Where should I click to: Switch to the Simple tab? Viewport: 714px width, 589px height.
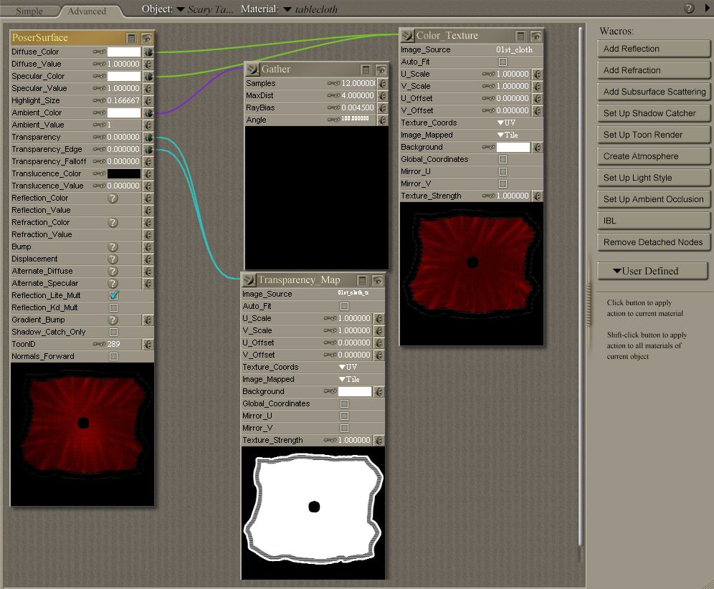(29, 11)
